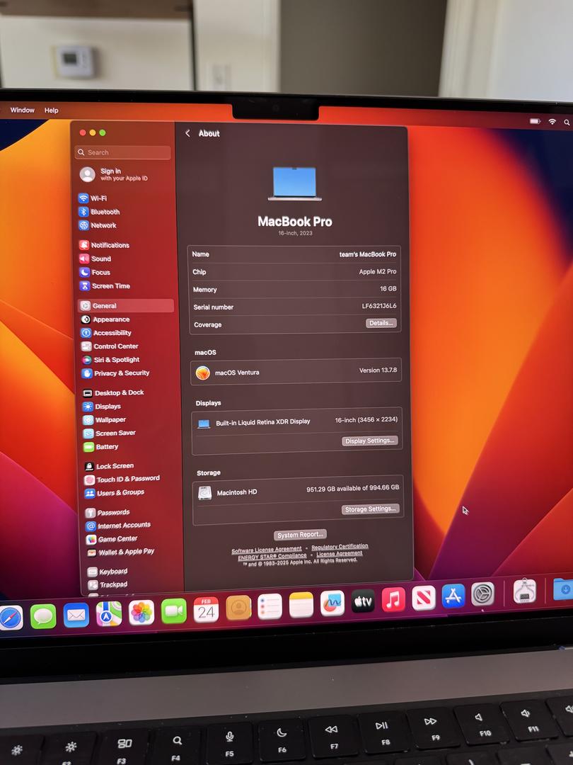
Task: Click the Apple TV Dock icon
Action: (363, 601)
